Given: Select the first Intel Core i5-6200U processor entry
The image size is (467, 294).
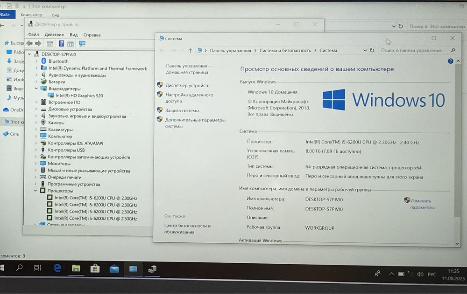Looking at the screenshot, I should point(96,198).
